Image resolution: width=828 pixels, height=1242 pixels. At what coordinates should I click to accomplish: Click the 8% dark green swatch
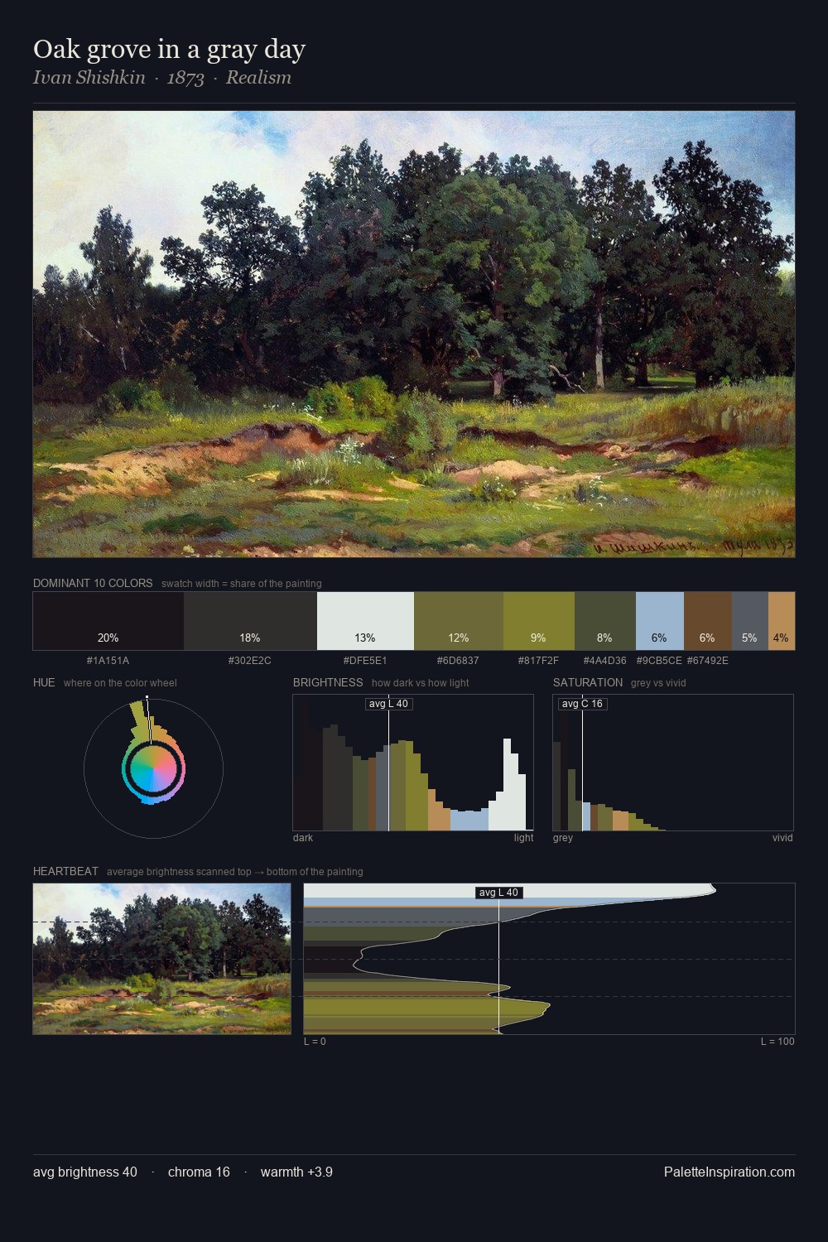click(605, 621)
